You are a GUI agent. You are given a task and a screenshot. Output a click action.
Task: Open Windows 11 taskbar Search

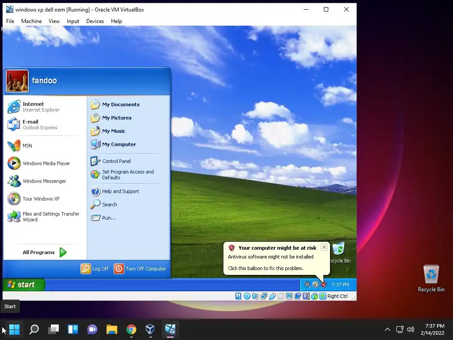point(34,329)
